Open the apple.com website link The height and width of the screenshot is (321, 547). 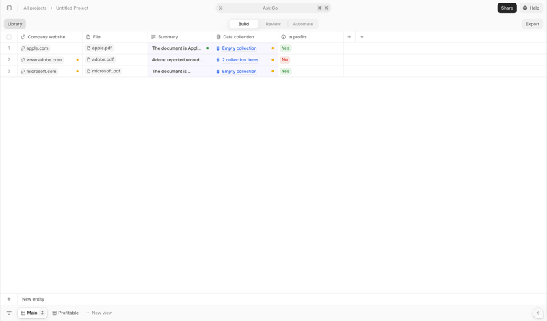click(x=35, y=48)
